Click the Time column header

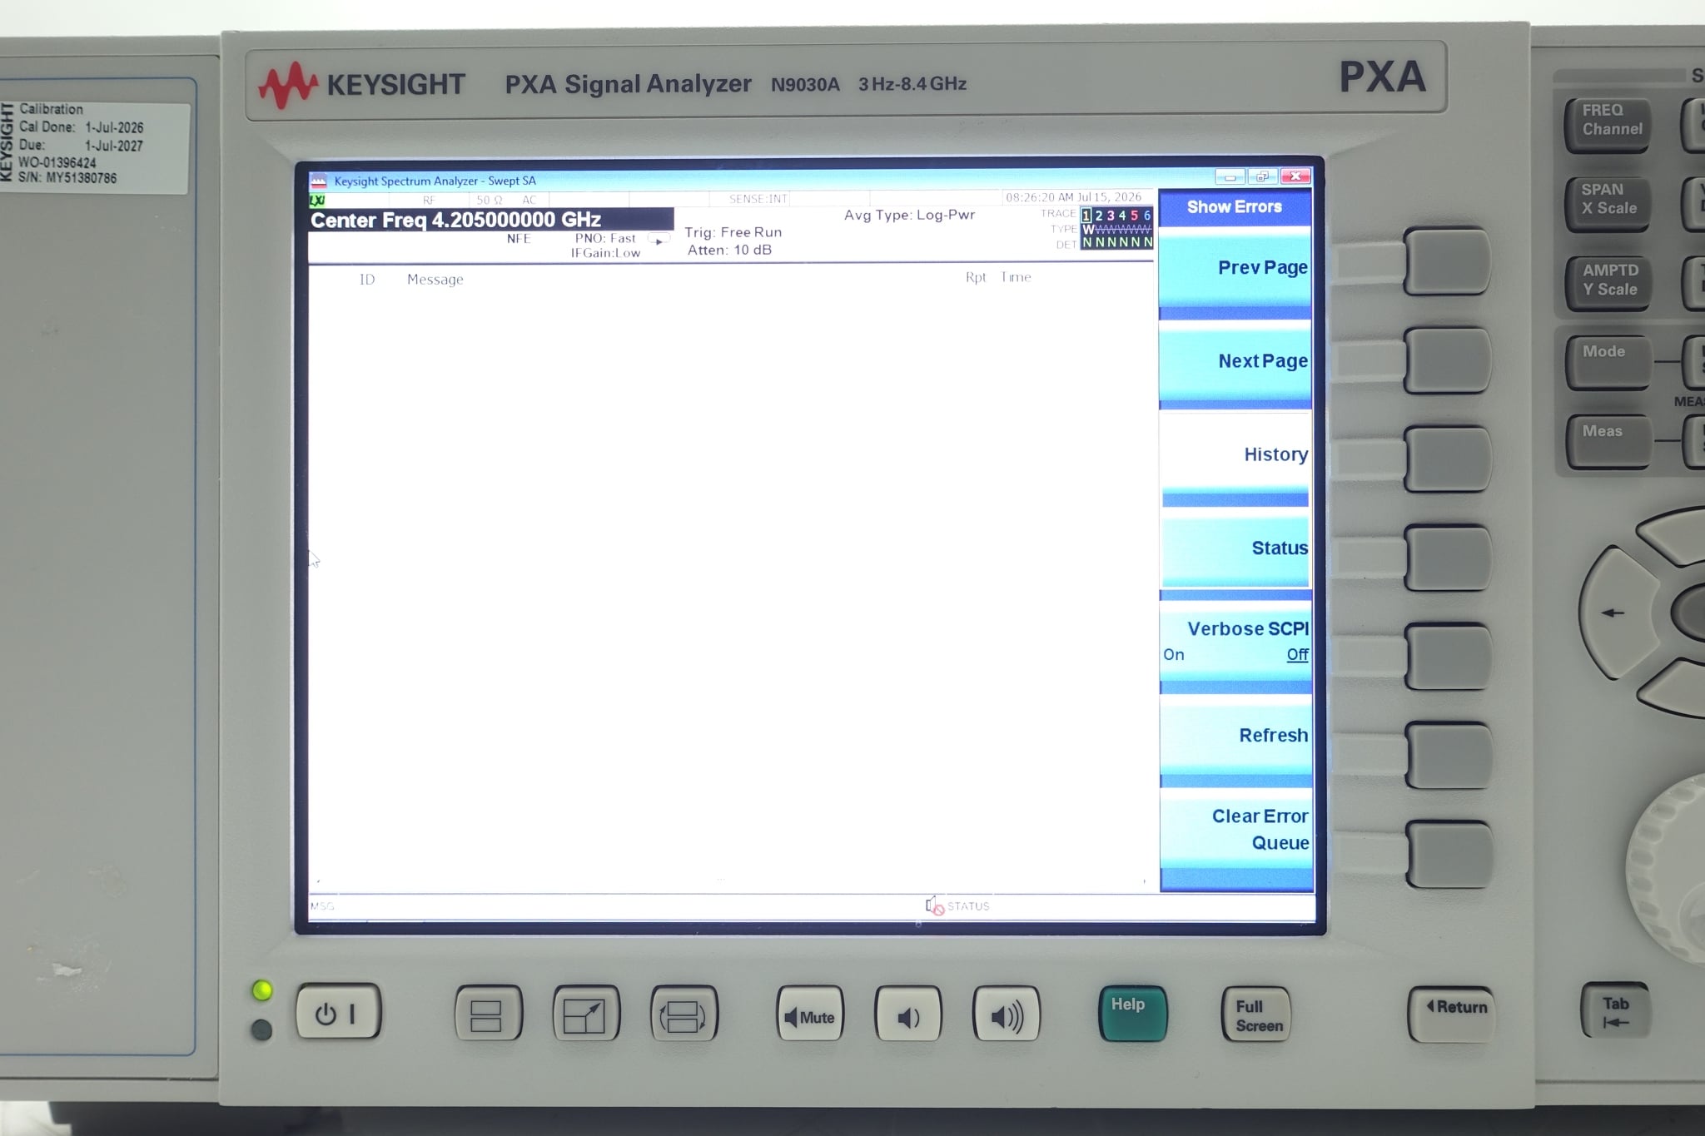(x=1016, y=277)
